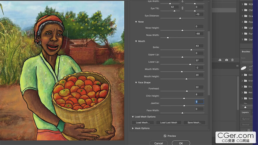Expand the Spe brush group chevron
258x145 pixels.
[x=242, y=98]
